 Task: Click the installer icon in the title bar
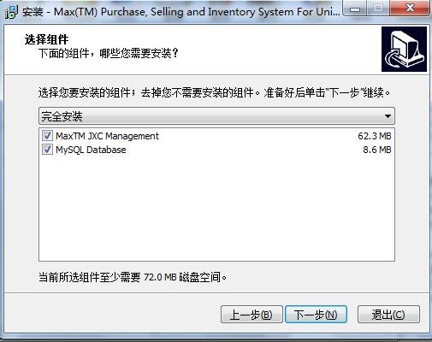click(12, 12)
